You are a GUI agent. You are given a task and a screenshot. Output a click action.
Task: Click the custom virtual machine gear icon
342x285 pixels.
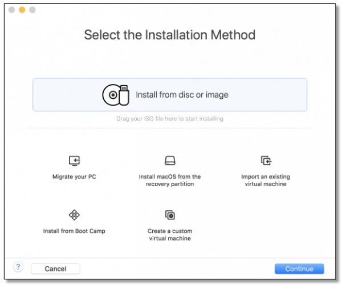tap(170, 215)
